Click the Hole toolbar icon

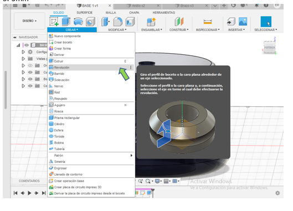pyautogui.click(x=90, y=22)
